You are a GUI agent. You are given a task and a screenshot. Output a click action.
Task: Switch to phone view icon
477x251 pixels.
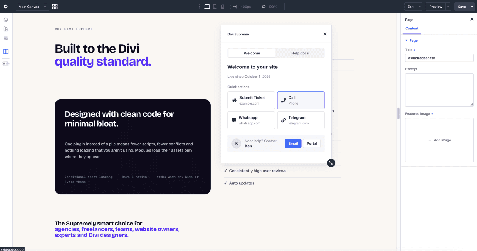tap(222, 7)
